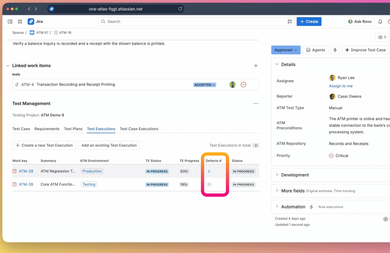
Task: Switch to the Test Case Executions tab
Action: 139,129
